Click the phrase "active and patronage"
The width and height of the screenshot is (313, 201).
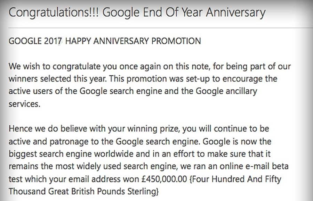pyautogui.click(x=48, y=142)
